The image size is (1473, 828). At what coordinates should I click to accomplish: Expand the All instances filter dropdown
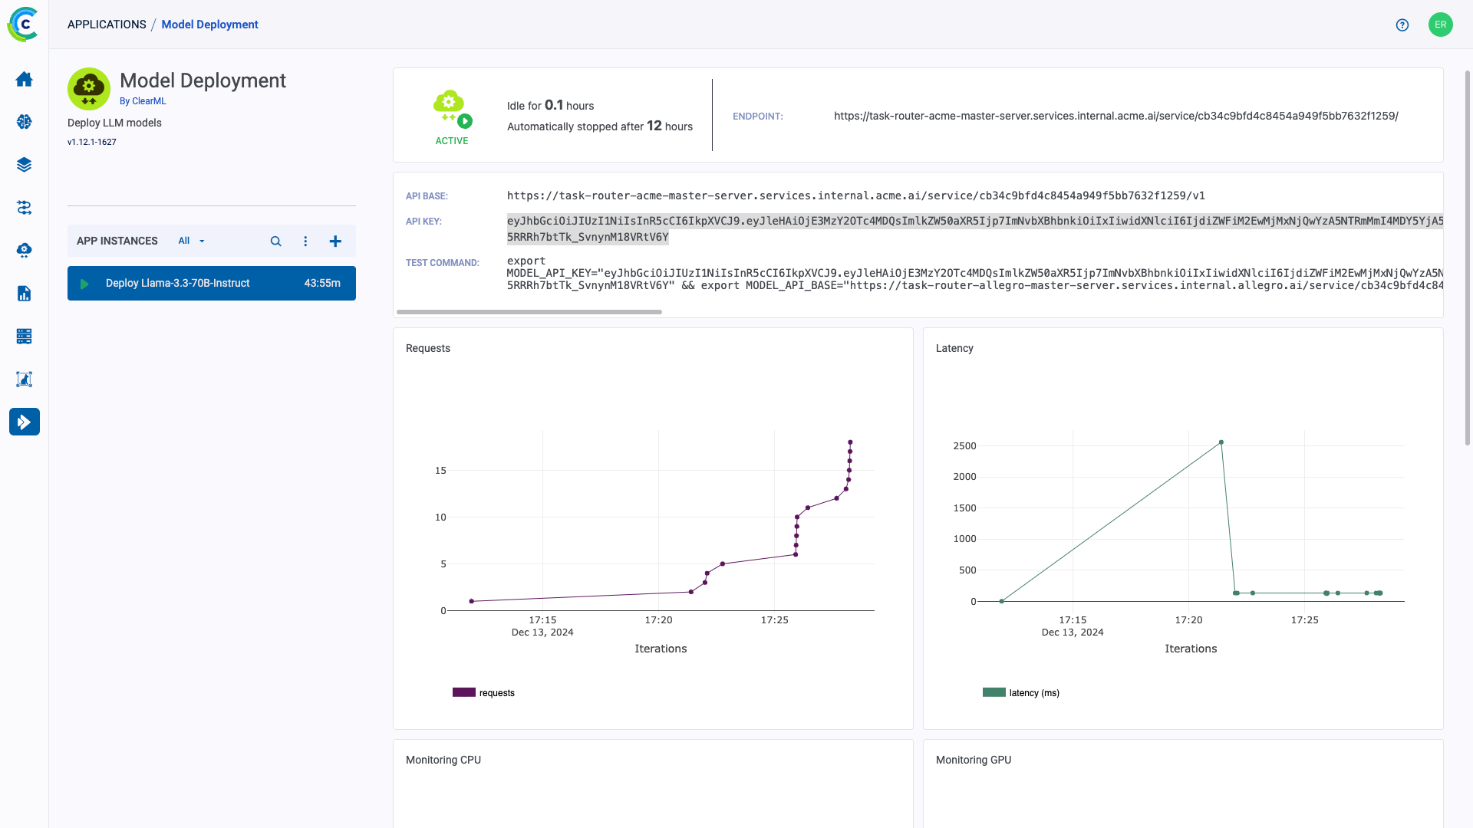(192, 241)
